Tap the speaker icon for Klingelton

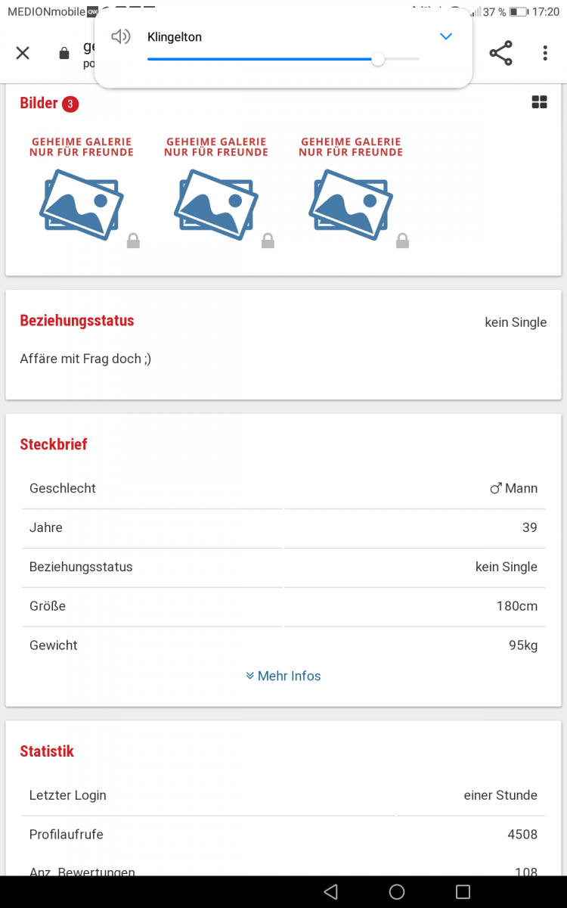click(121, 36)
